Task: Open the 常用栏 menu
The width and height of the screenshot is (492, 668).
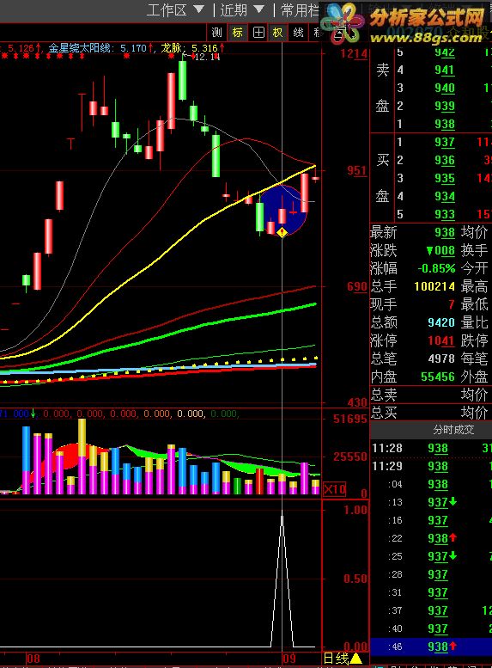Action: point(300,9)
